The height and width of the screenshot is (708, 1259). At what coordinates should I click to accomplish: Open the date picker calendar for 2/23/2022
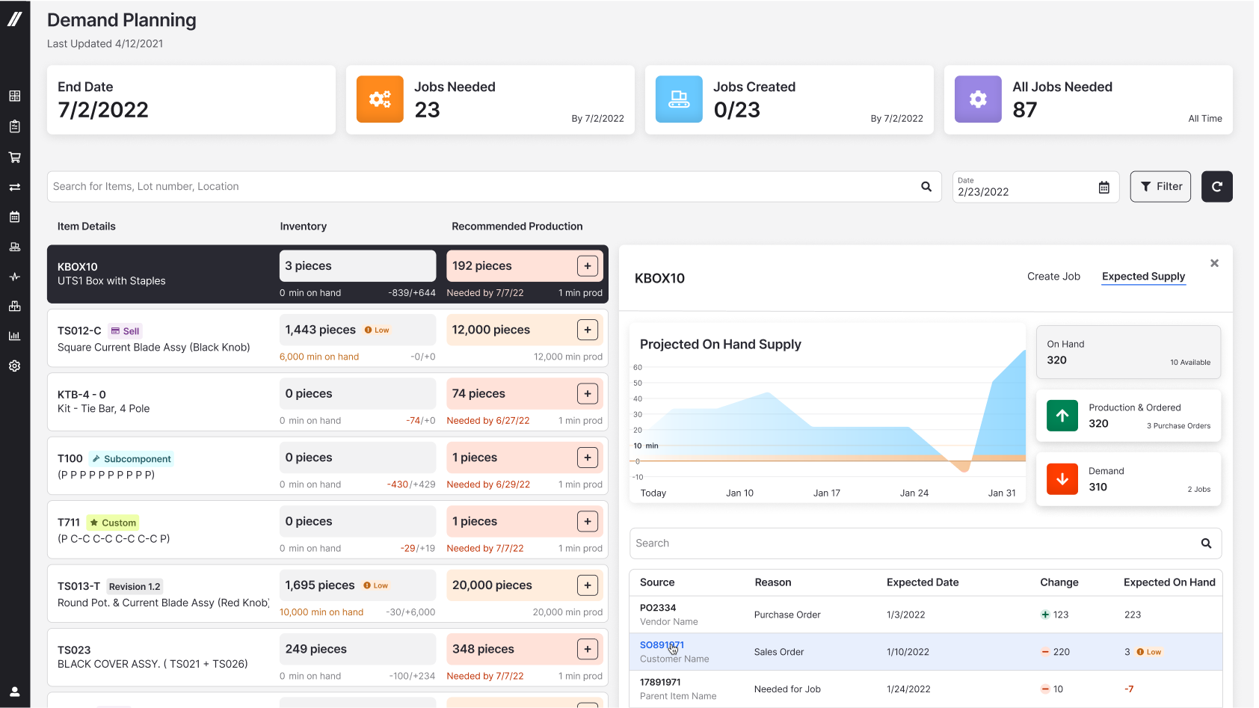pos(1103,187)
